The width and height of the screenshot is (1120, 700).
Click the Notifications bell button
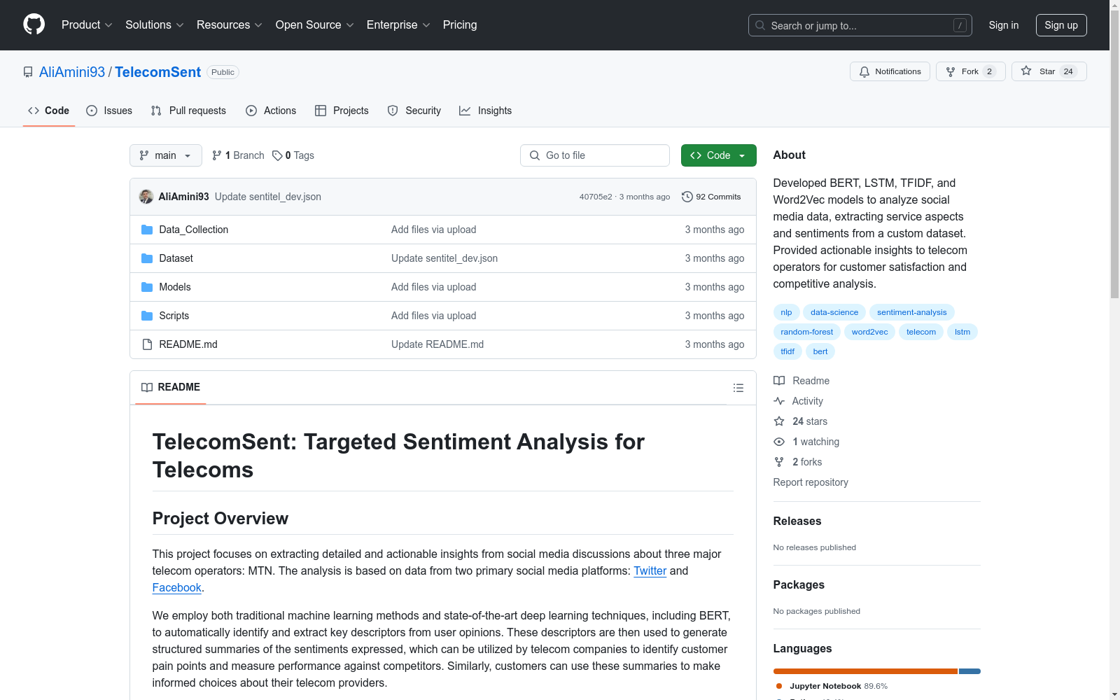click(x=890, y=71)
